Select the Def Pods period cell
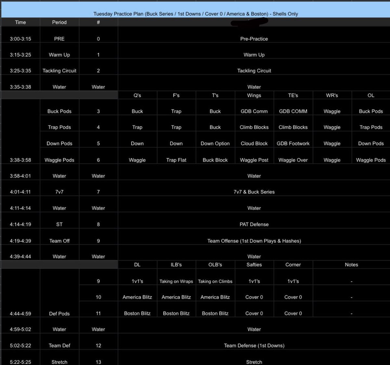Screen dimensions: 390x365 click(x=59, y=293)
